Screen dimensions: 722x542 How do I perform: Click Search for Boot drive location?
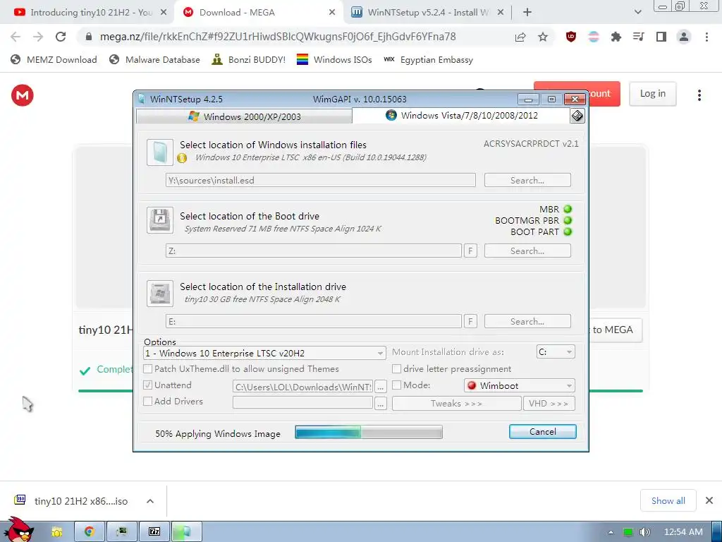click(x=527, y=251)
